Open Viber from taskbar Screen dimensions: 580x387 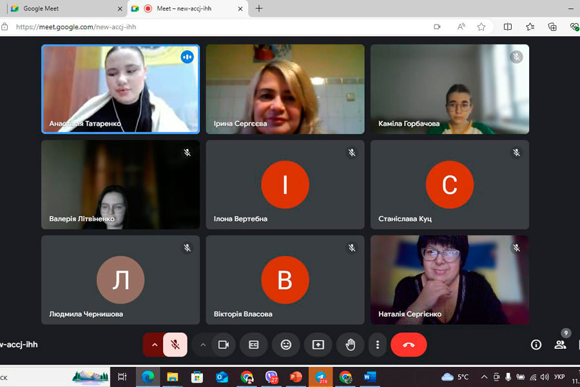pyautogui.click(x=271, y=377)
